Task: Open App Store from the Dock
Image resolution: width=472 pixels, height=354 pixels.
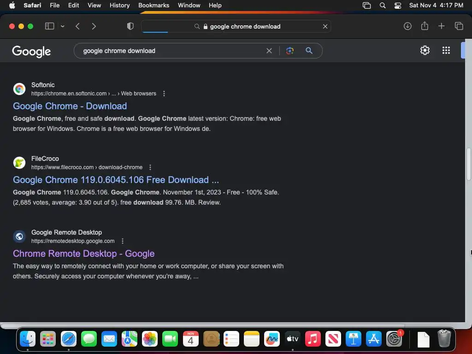Action: (x=373, y=339)
